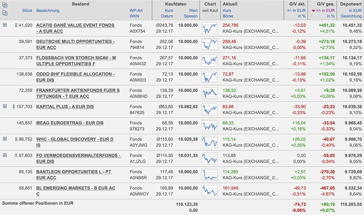
Task: Open the FRANKFURTER AKTIENFONDS chart thumbnail
Action: (210, 93)
